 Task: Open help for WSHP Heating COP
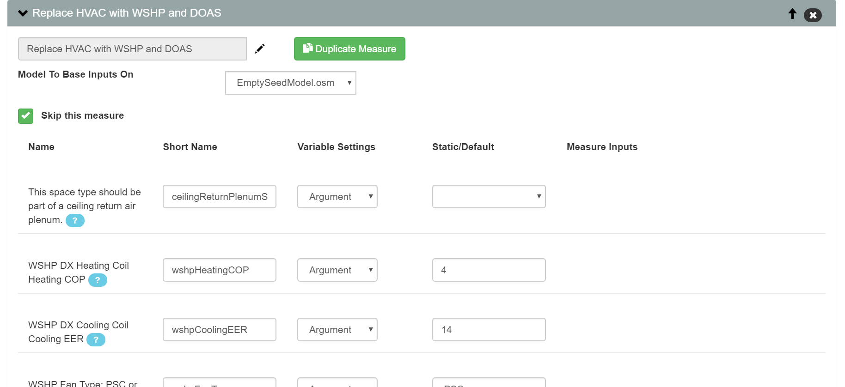[x=98, y=280]
